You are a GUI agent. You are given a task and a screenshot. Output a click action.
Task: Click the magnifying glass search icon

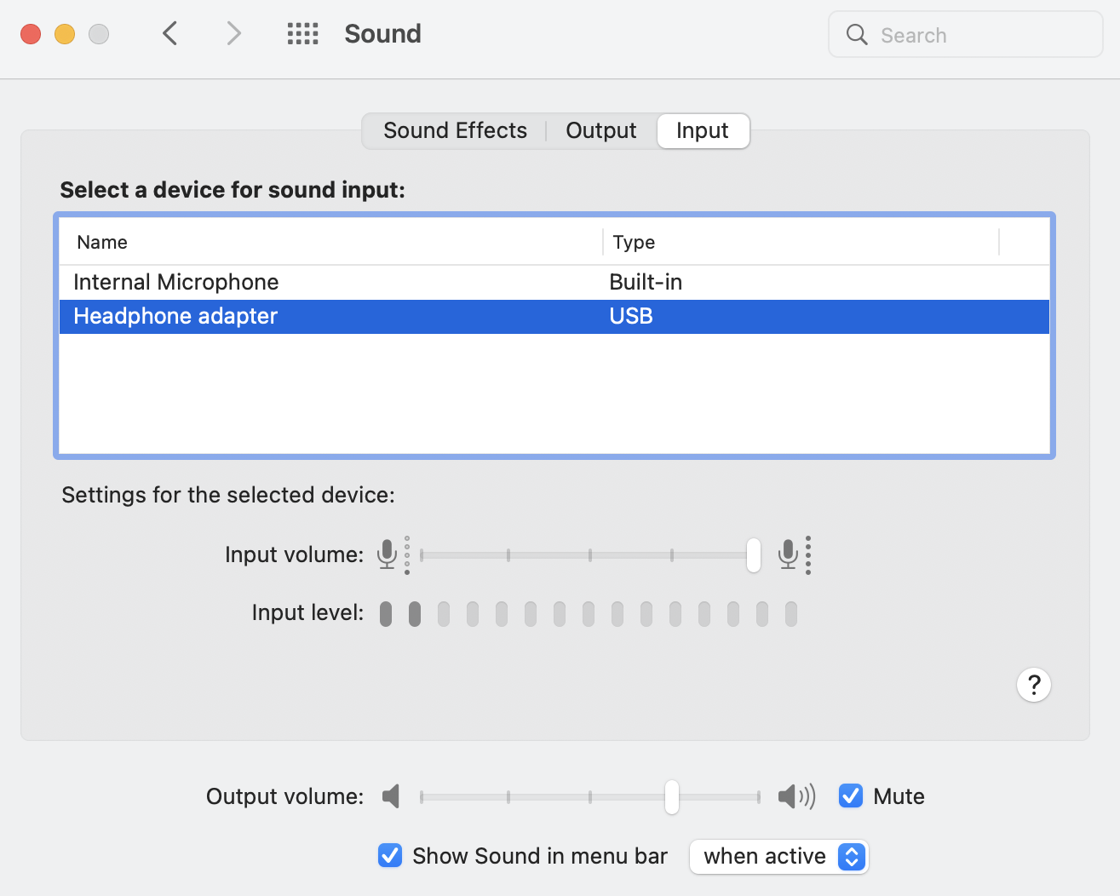(x=857, y=35)
